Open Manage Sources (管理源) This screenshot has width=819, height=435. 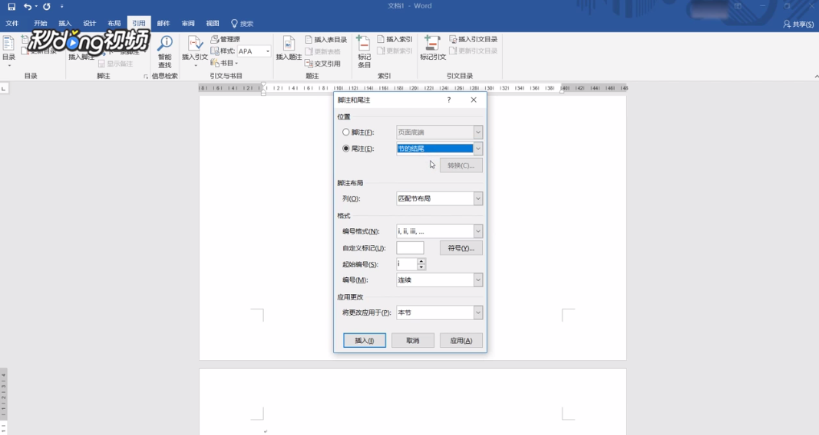[225, 39]
